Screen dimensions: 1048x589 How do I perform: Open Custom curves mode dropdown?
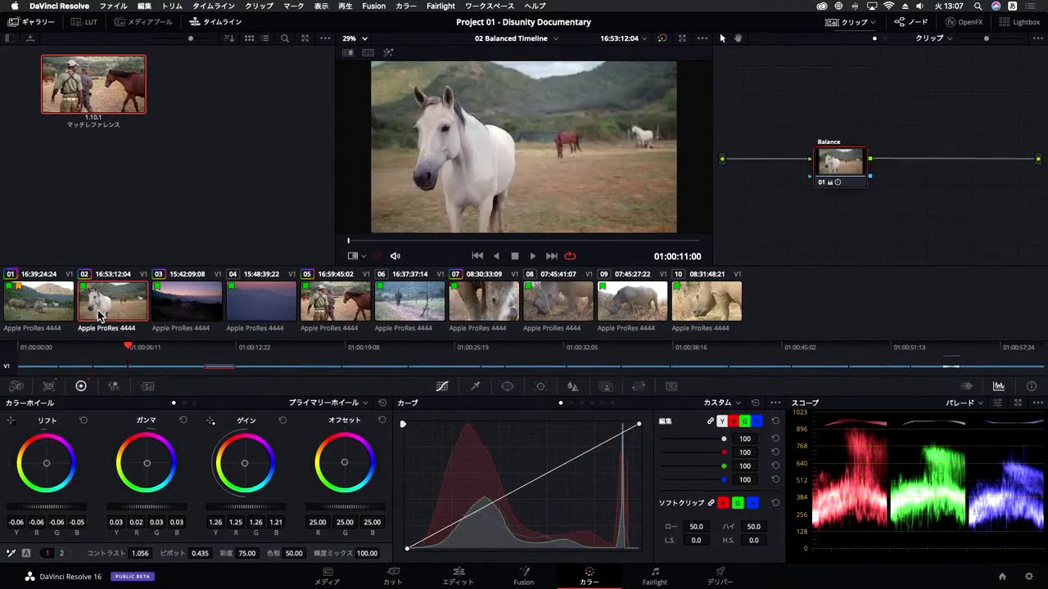tap(722, 402)
